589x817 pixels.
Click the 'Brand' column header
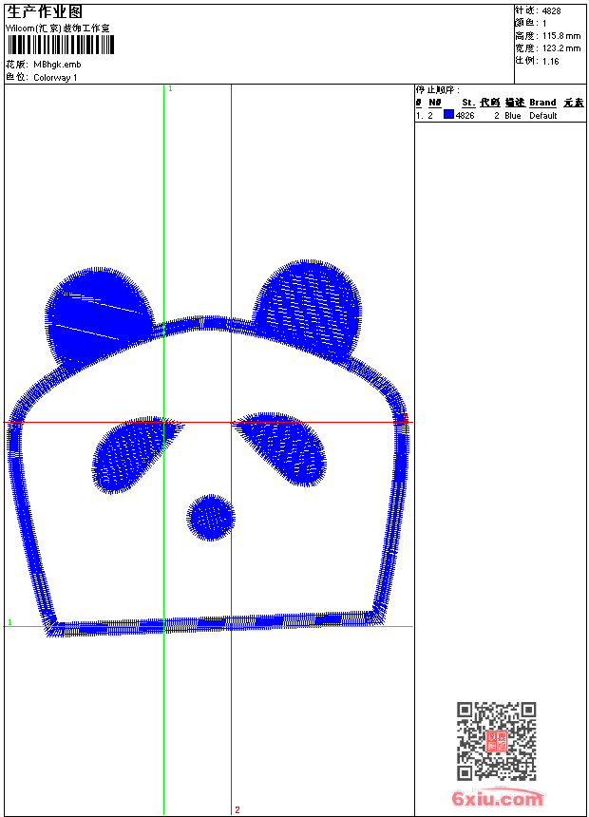point(542,103)
